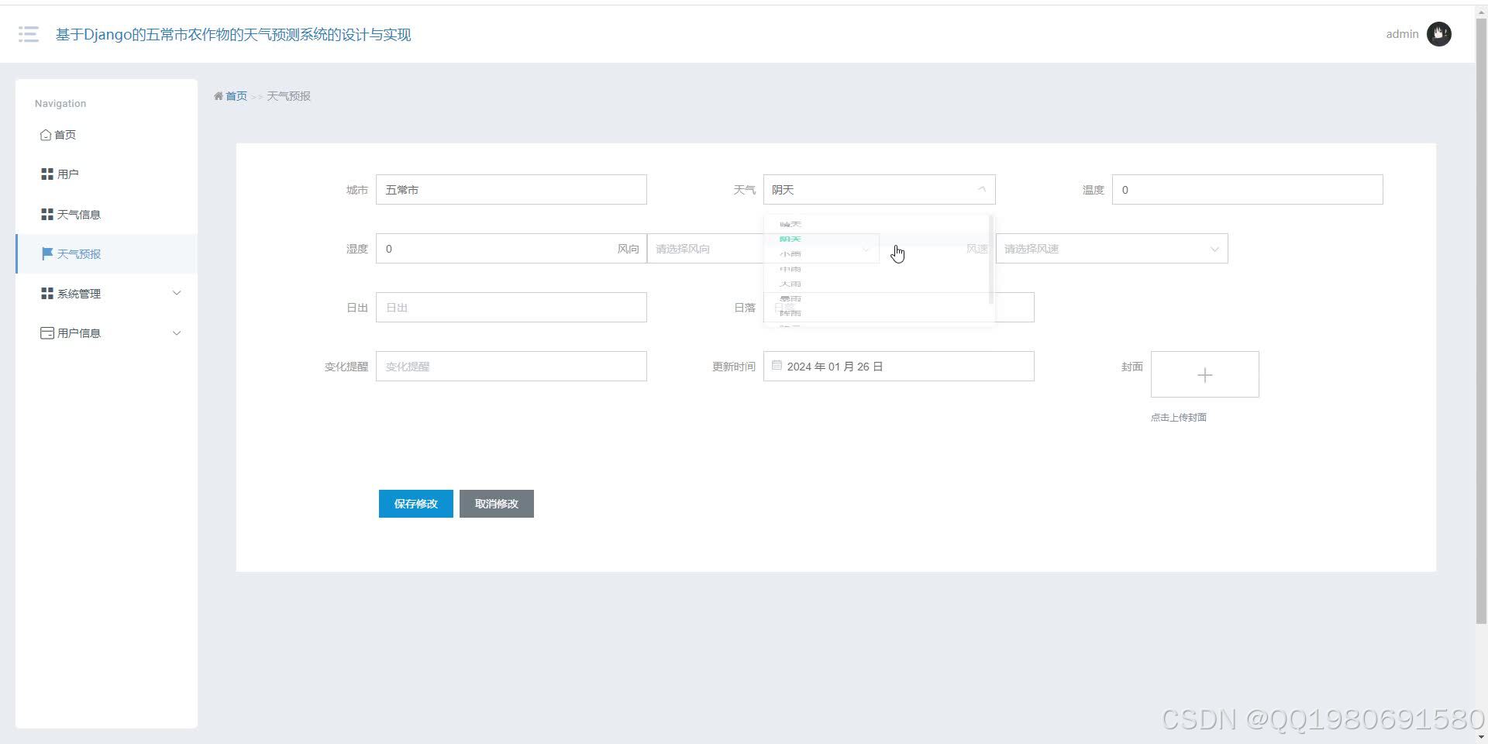This screenshot has width=1488, height=744.
Task: Focus the 城市 input containing 五常市
Action: 511,190
